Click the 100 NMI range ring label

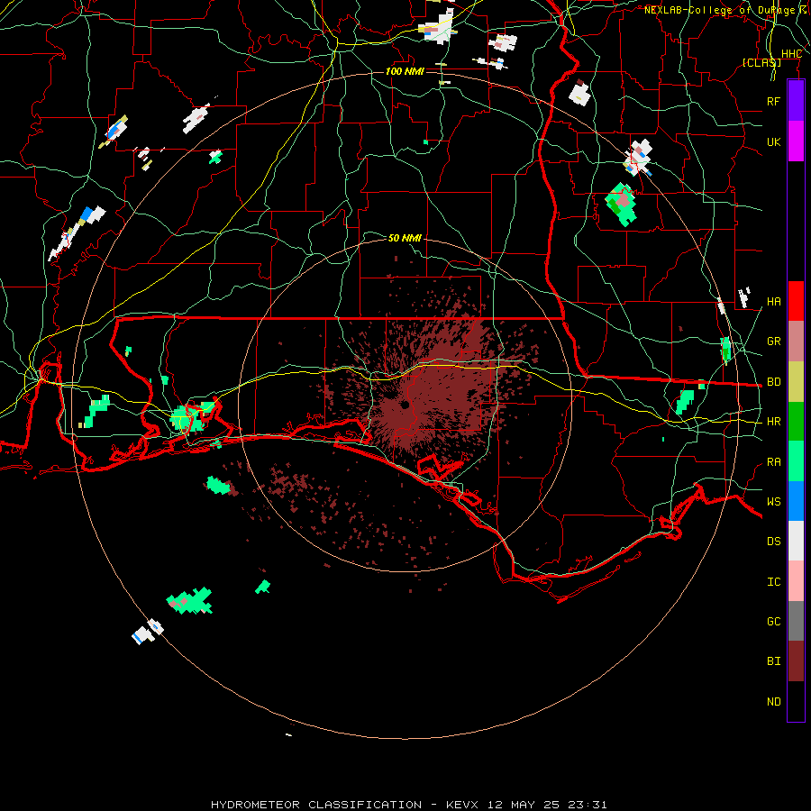[x=405, y=71]
